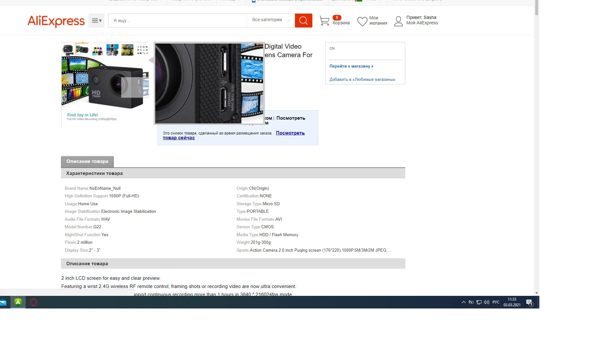This screenshot has width=607, height=341.
Task: Expand the categories hamburger menu
Action: click(x=96, y=21)
